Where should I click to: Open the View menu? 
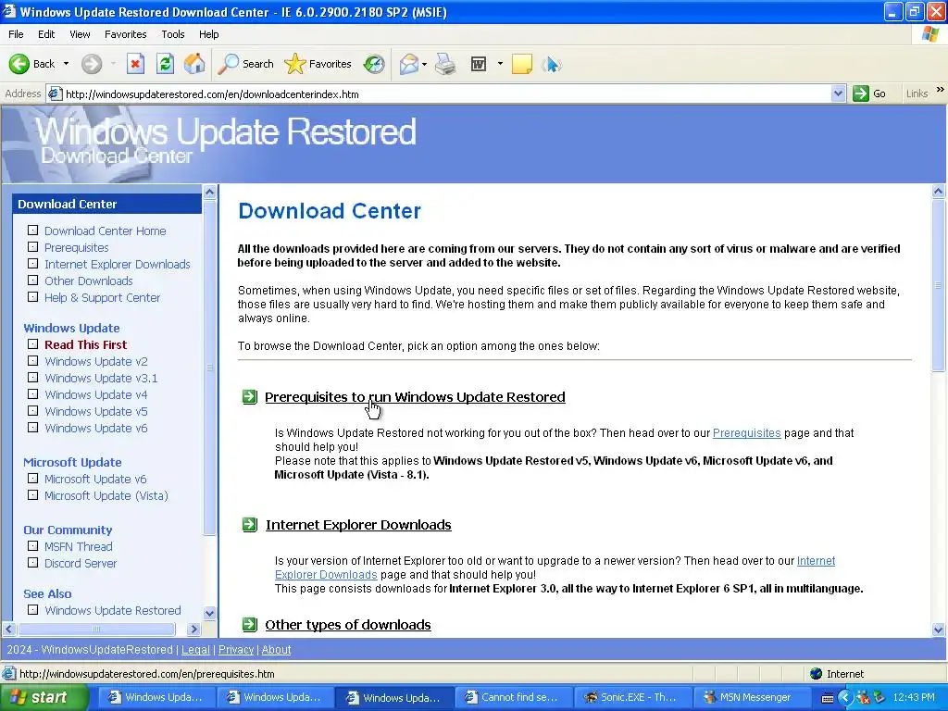(x=80, y=34)
